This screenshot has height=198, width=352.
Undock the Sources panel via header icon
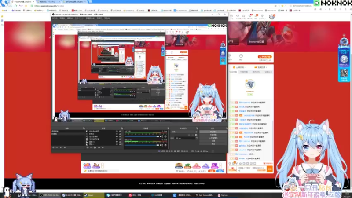[x=122, y=128]
